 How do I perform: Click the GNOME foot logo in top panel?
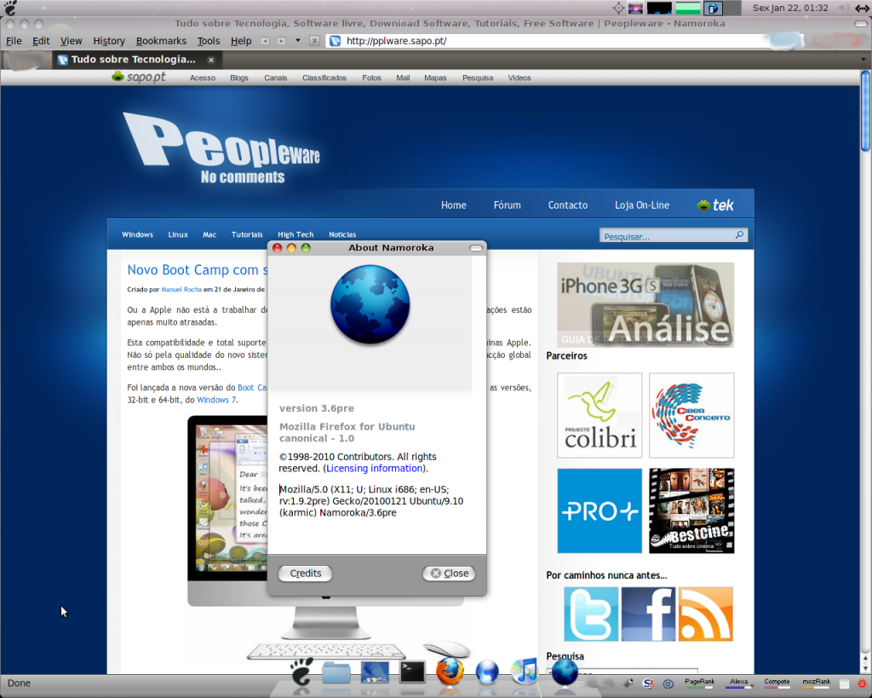(10, 8)
